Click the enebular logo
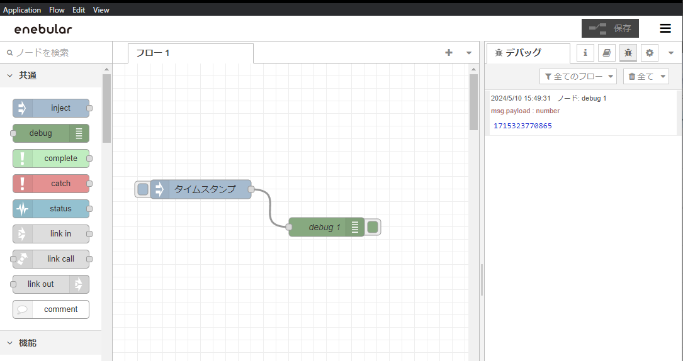Image resolution: width=683 pixels, height=361 pixels. [43, 29]
